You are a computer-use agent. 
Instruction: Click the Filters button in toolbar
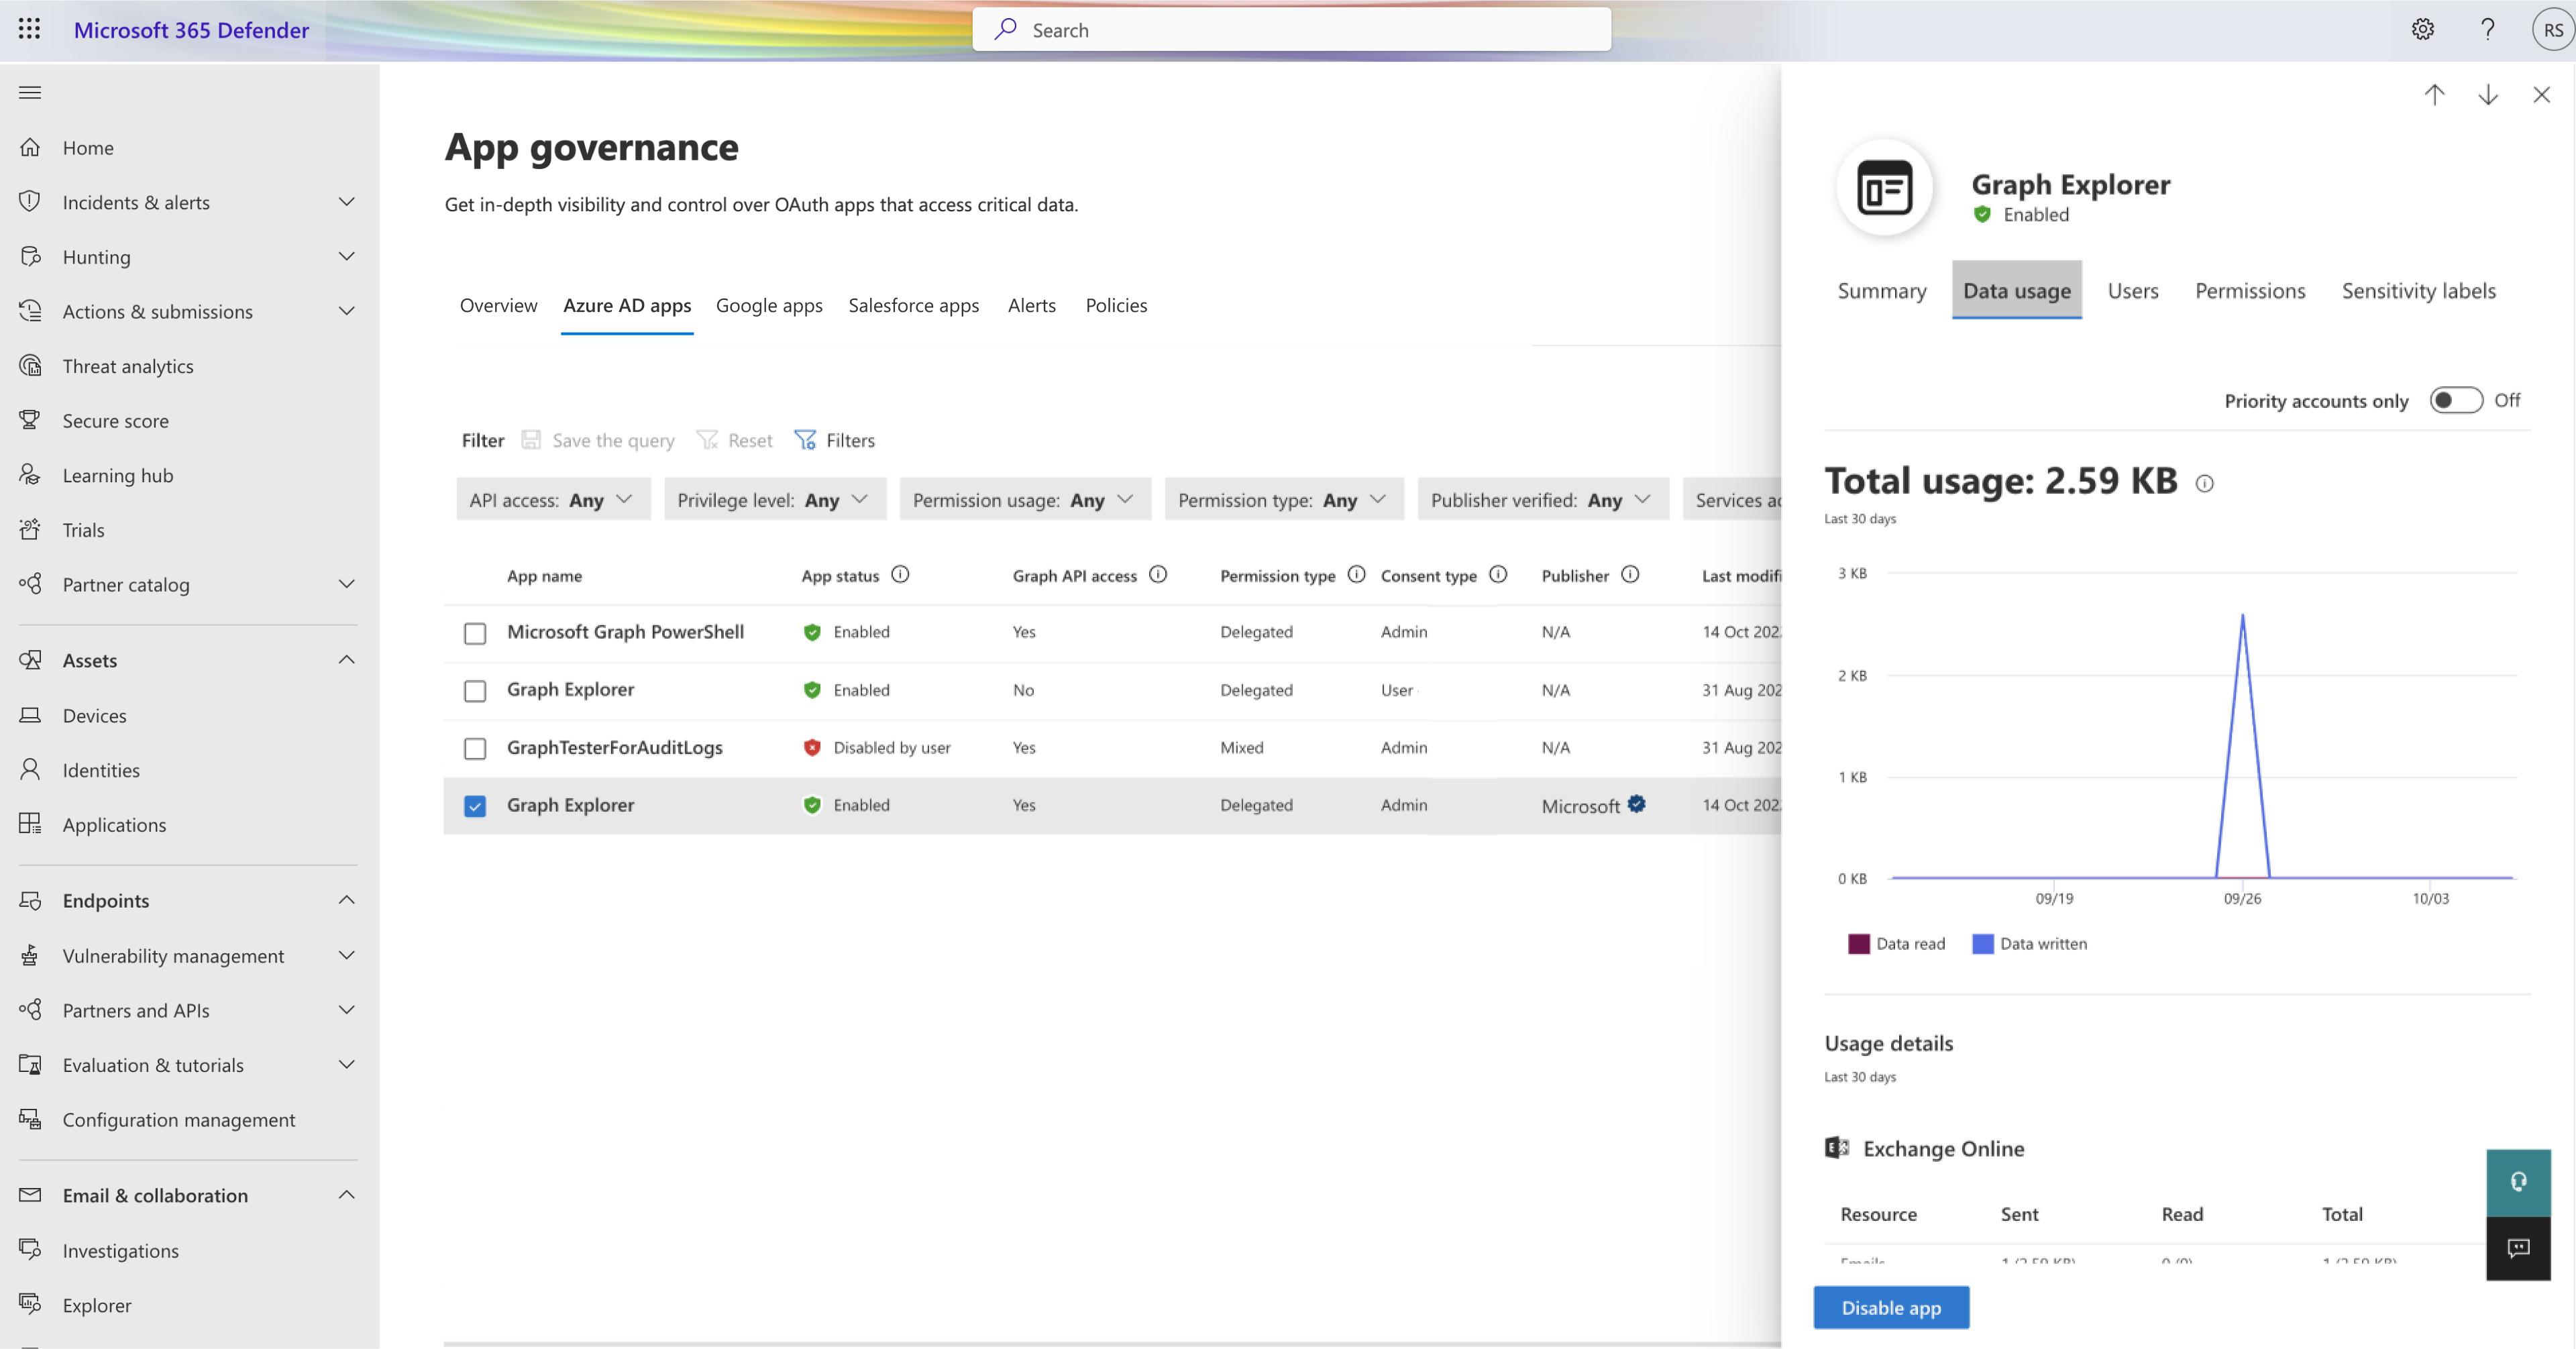click(837, 439)
